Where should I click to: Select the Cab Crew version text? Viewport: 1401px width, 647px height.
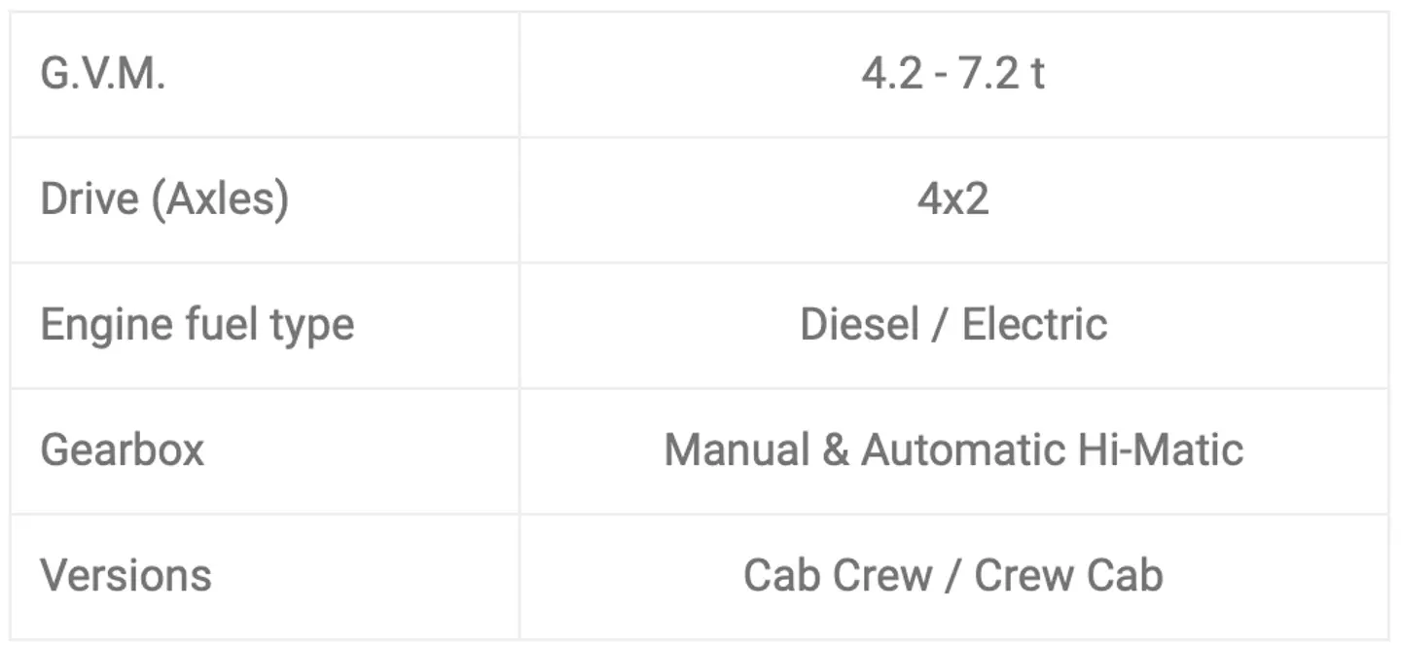[837, 575]
